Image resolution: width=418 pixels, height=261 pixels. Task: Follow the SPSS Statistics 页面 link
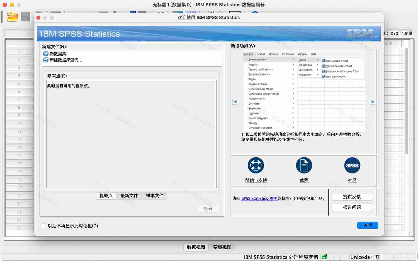coord(259,198)
